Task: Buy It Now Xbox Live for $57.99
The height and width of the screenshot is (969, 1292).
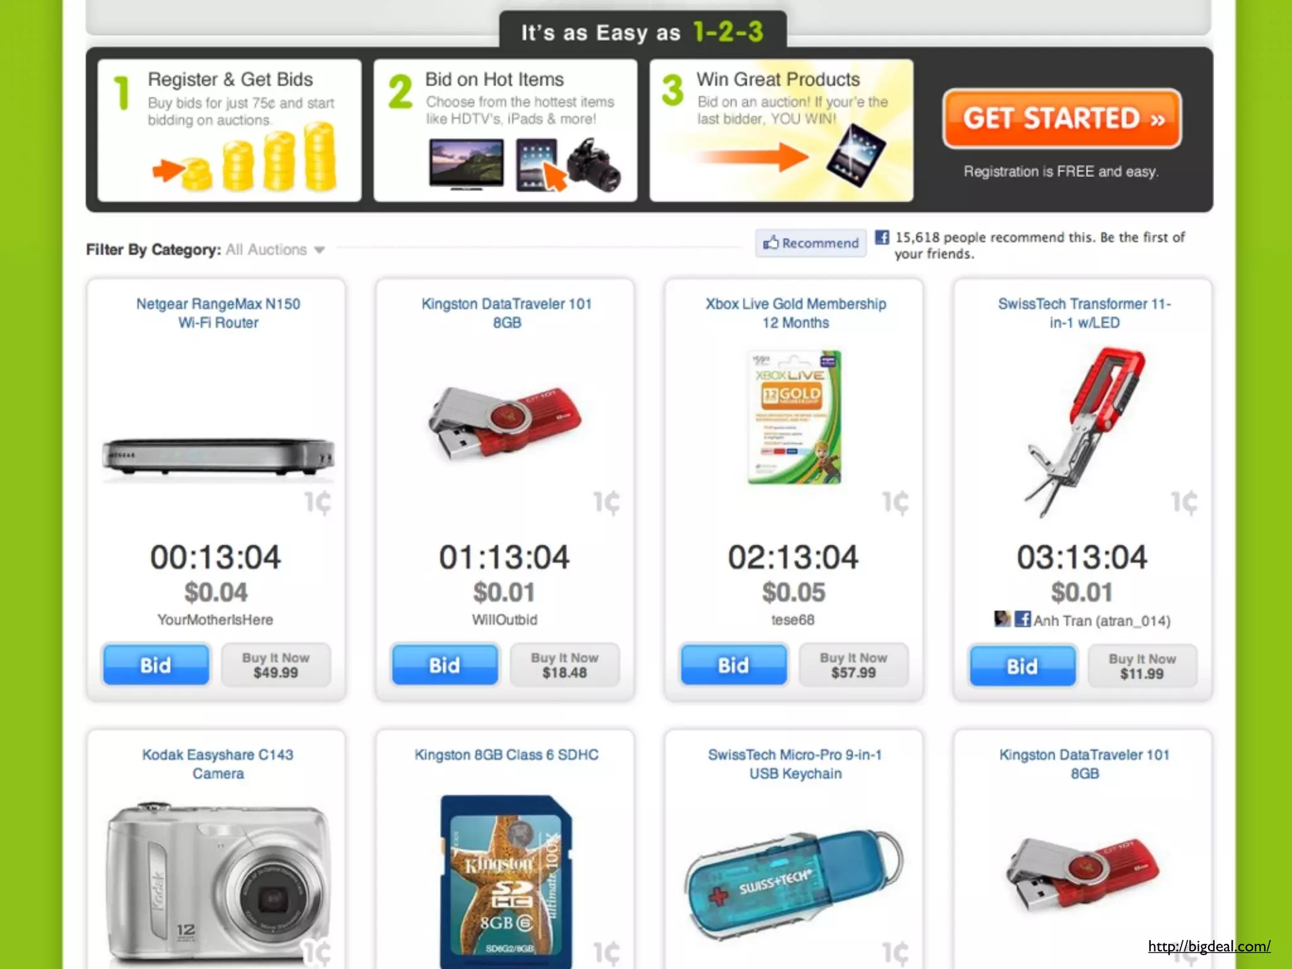Action: [854, 665]
